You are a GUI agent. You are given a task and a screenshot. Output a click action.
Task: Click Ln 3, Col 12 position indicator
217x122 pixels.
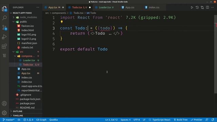coord(111,120)
